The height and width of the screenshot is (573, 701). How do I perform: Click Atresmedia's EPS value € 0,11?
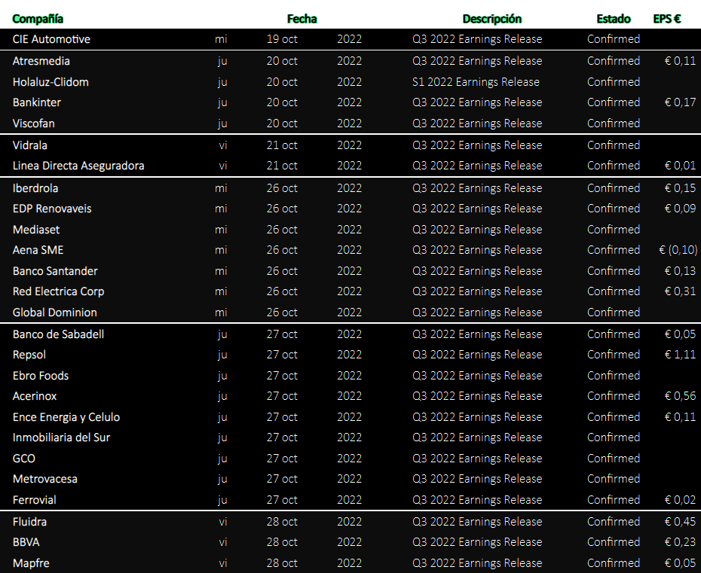[680, 61]
